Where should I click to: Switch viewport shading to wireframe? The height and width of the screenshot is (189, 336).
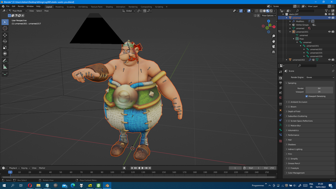[x=261, y=11]
